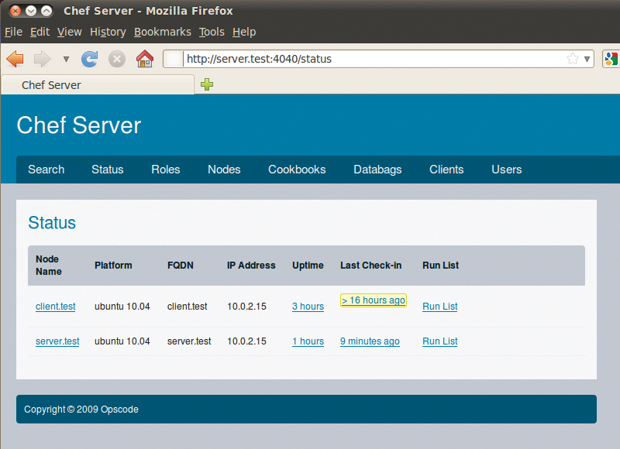
Task: Click the FQDN cell client.test
Action: point(187,307)
